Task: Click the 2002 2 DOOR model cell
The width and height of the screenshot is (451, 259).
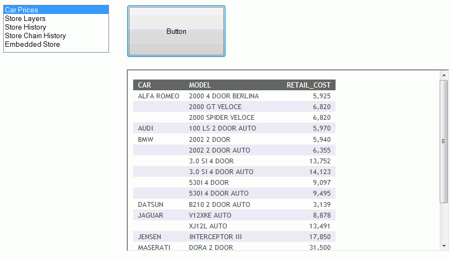Action: click(x=210, y=140)
